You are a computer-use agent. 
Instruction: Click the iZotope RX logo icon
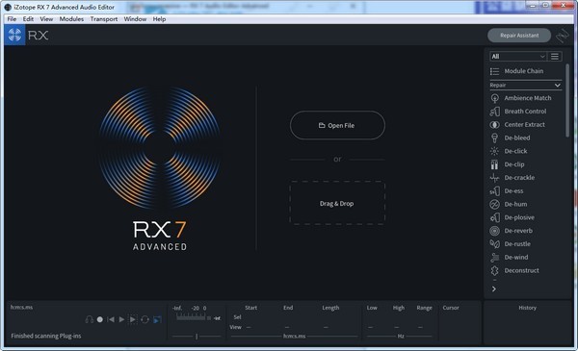(x=14, y=35)
